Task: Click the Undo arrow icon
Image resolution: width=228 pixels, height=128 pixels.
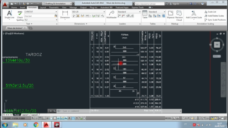Action: click(x=32, y=4)
